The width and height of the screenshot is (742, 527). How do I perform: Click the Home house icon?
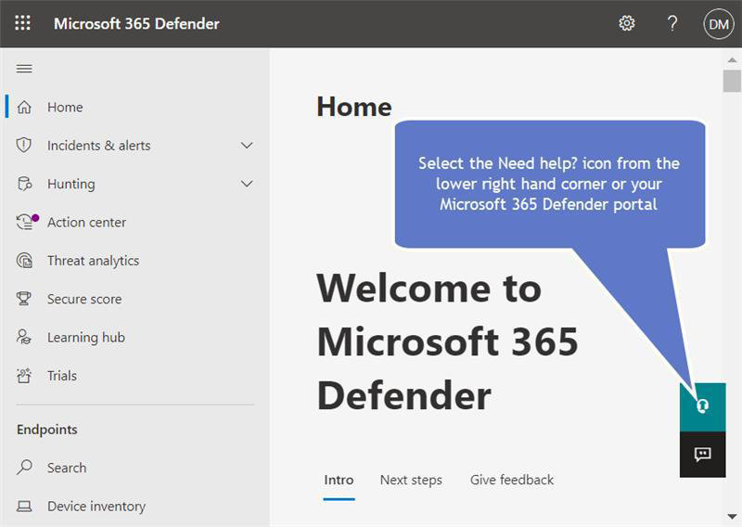tap(24, 107)
